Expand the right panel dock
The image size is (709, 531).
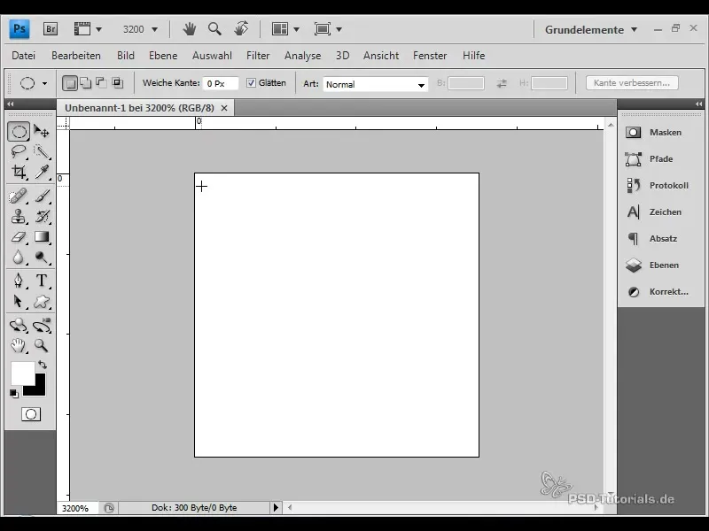[698, 104]
